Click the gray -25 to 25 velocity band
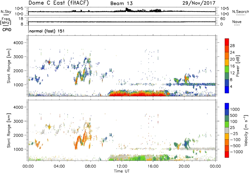The image size is (249, 173). 227,130
